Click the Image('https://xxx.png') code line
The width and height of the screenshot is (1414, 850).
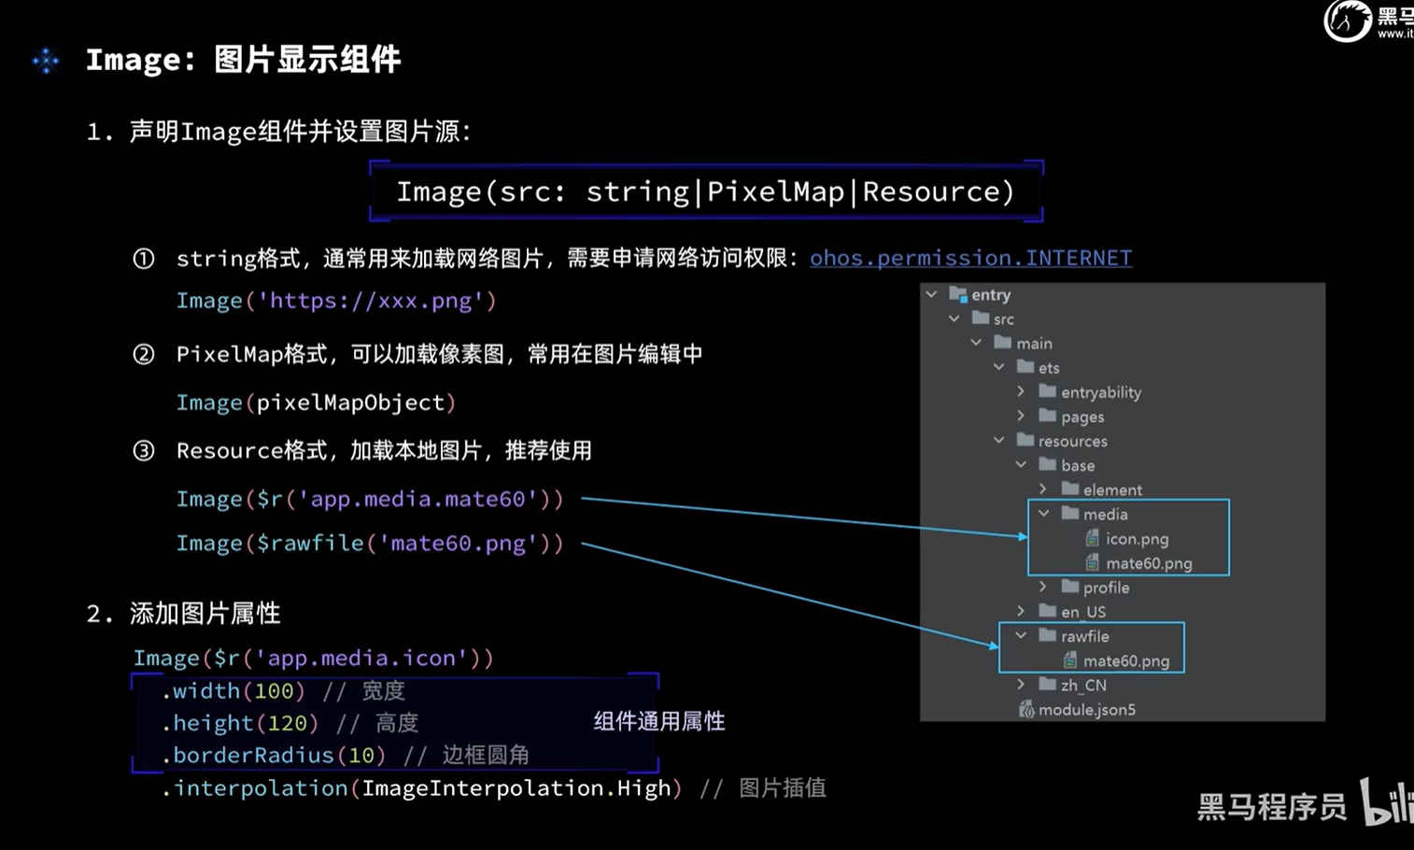pos(336,301)
